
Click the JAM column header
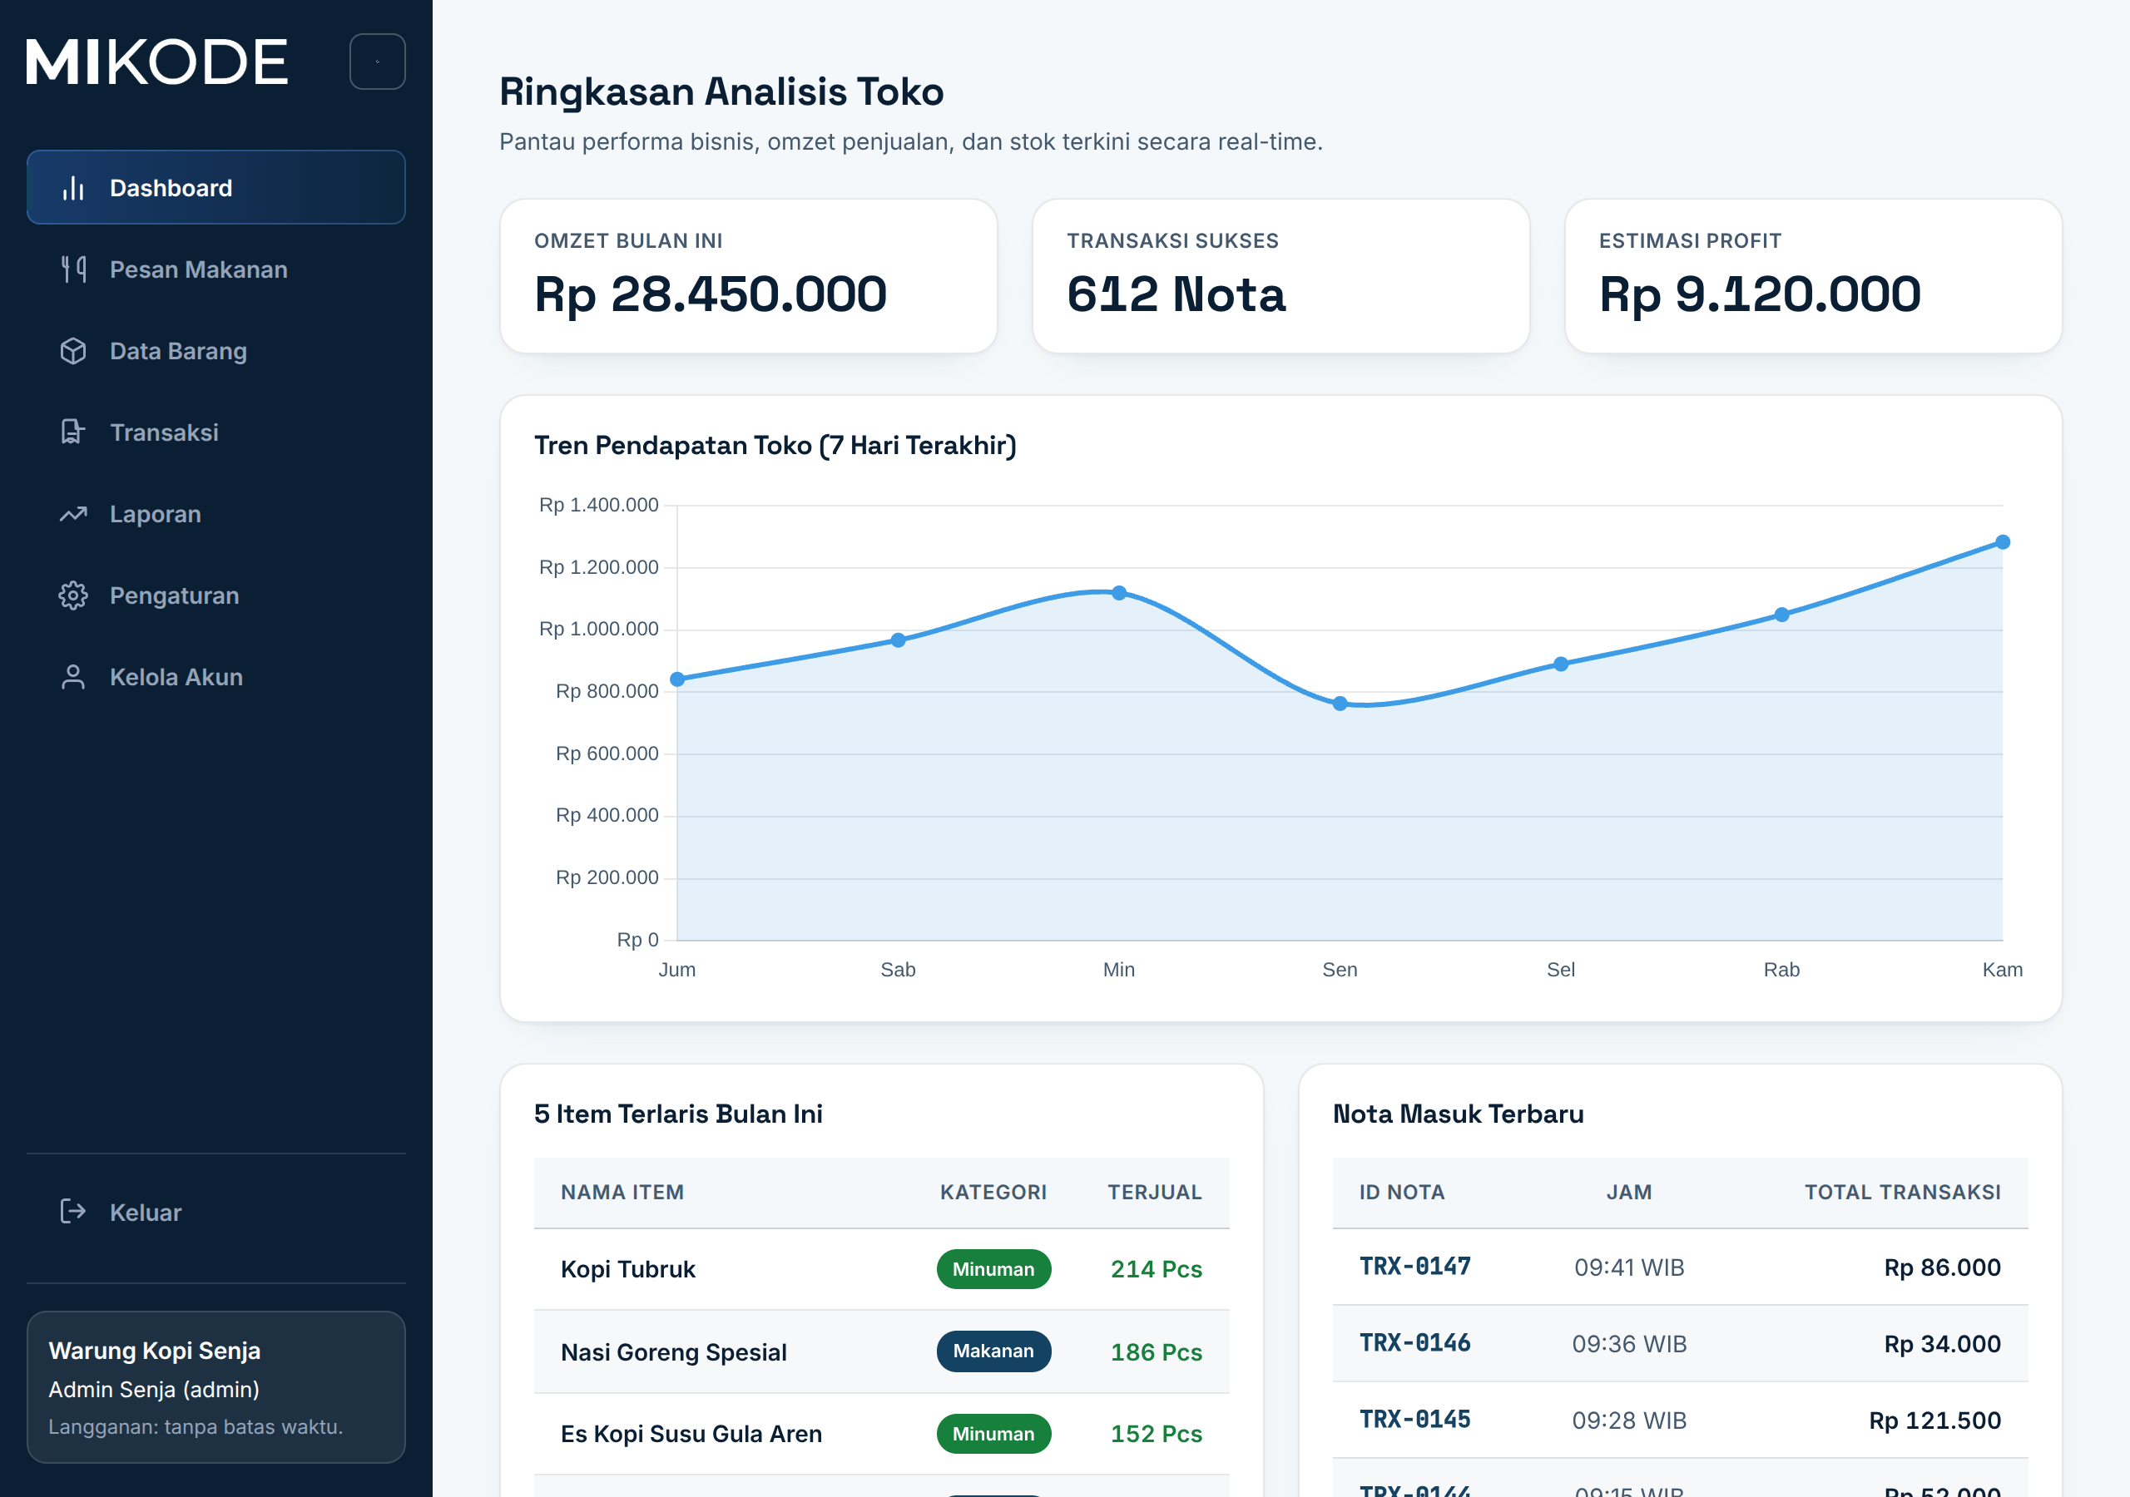[x=1629, y=1192]
